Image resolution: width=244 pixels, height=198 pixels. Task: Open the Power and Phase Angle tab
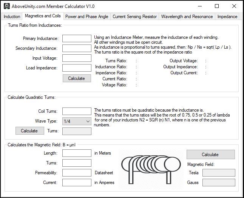86,17
